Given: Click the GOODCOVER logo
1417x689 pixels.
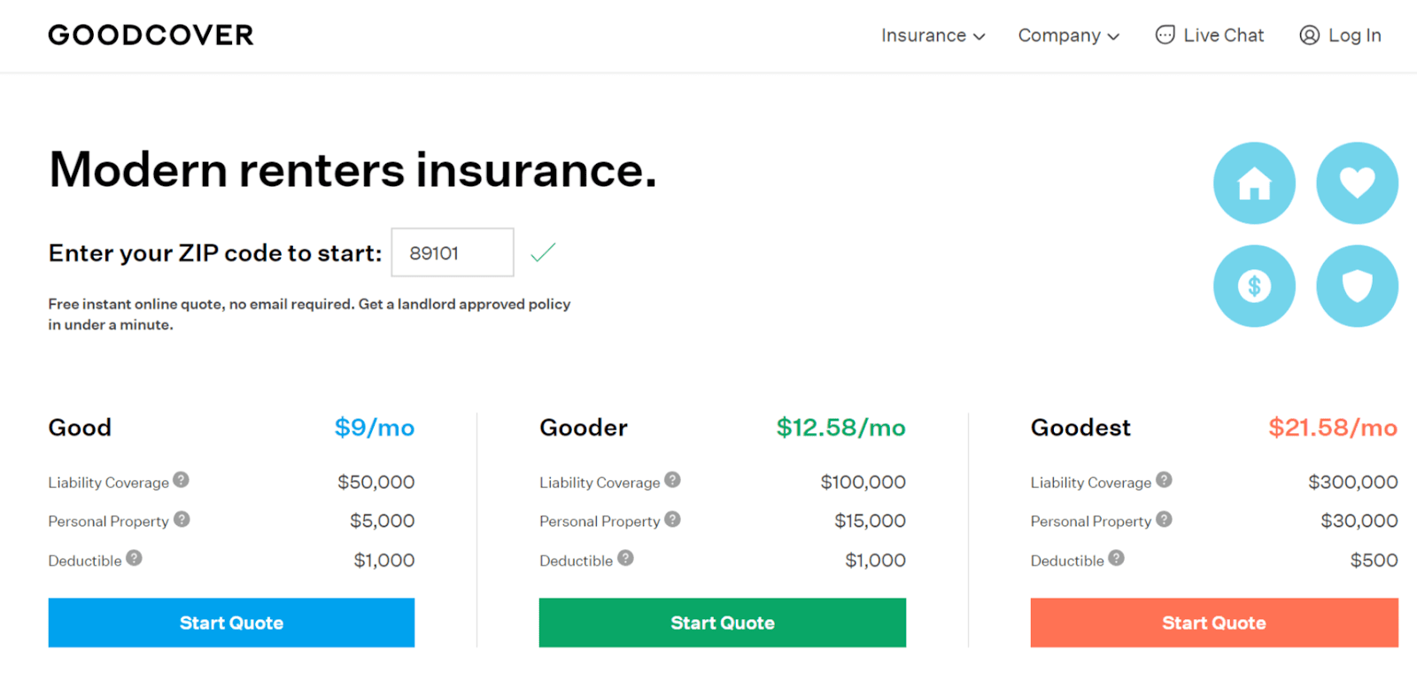Looking at the screenshot, I should (x=150, y=35).
